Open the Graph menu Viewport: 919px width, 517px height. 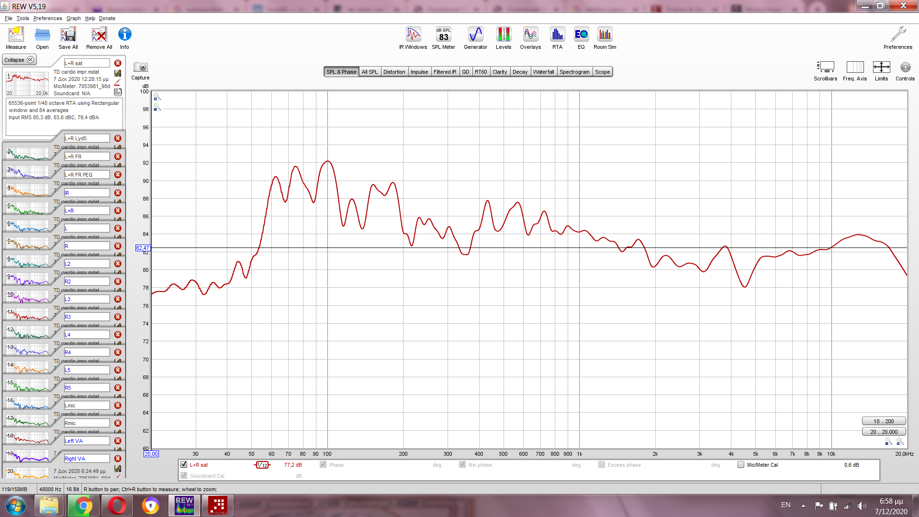[x=73, y=18]
